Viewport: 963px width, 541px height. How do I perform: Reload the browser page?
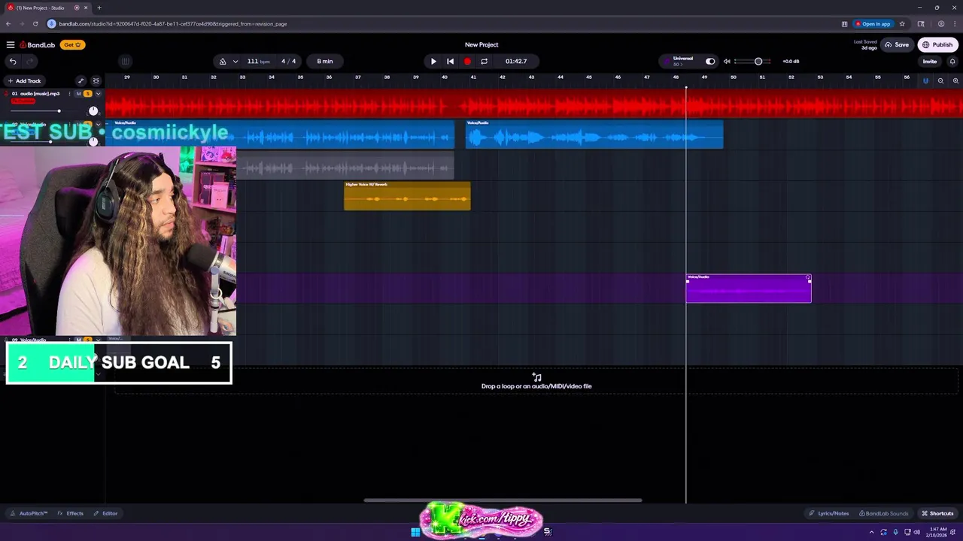(x=35, y=24)
